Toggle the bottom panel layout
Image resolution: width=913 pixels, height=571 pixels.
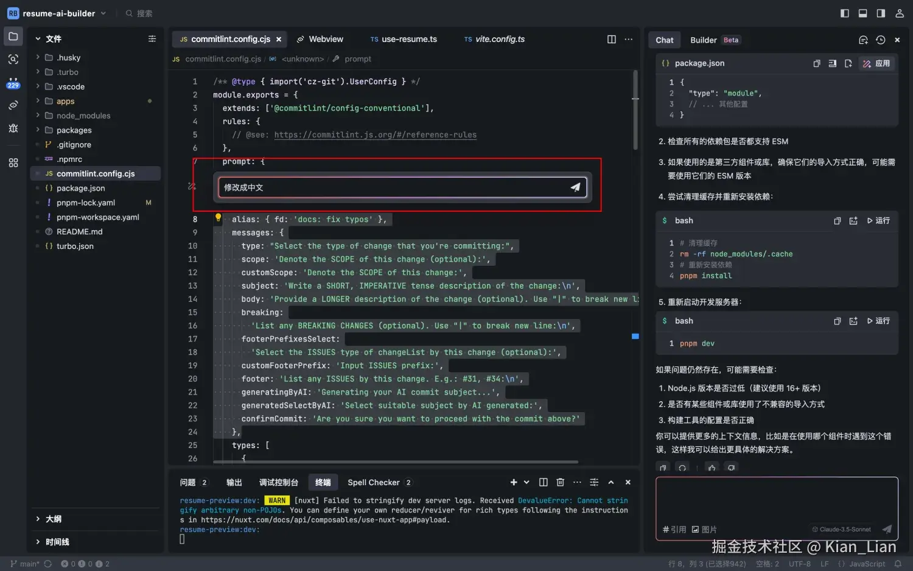863,13
